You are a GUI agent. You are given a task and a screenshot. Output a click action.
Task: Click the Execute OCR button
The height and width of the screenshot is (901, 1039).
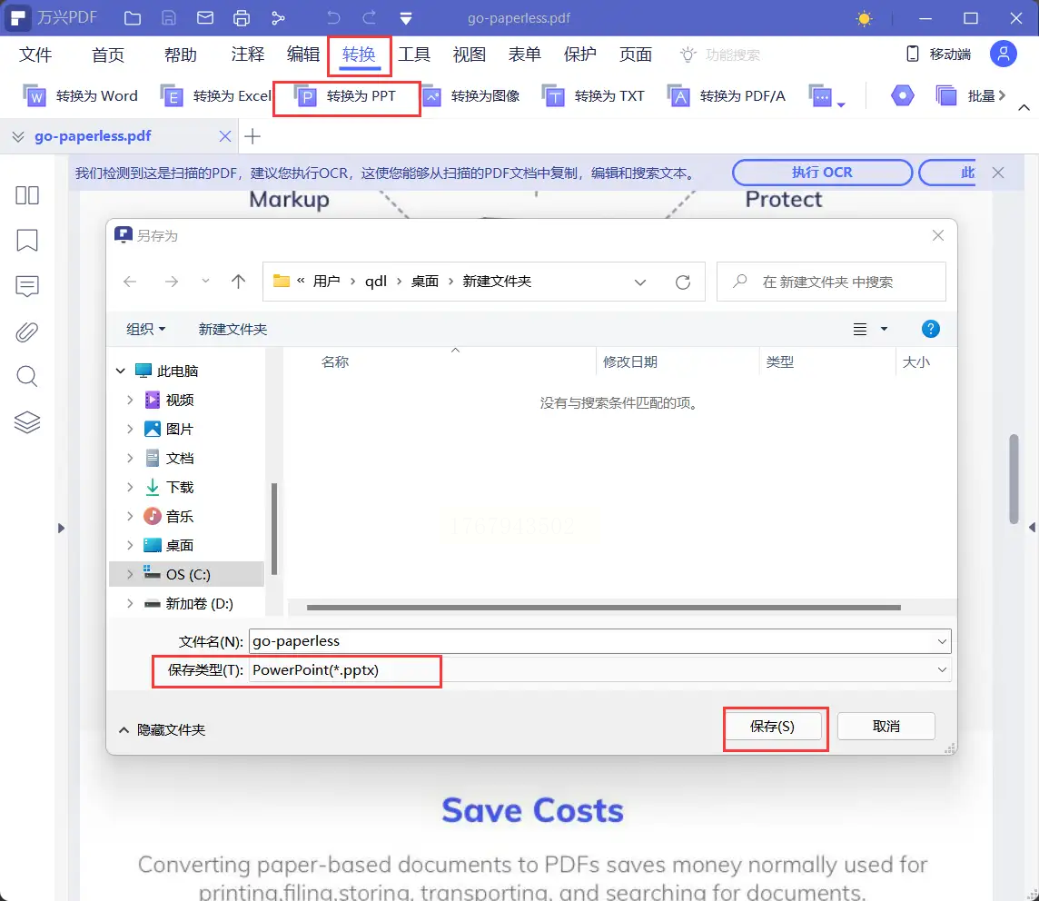coord(822,173)
